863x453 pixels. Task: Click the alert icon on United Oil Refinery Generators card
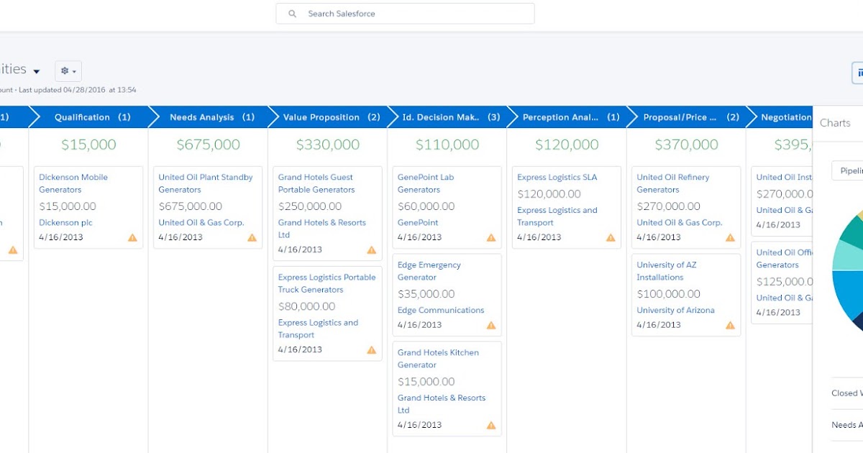pos(729,237)
